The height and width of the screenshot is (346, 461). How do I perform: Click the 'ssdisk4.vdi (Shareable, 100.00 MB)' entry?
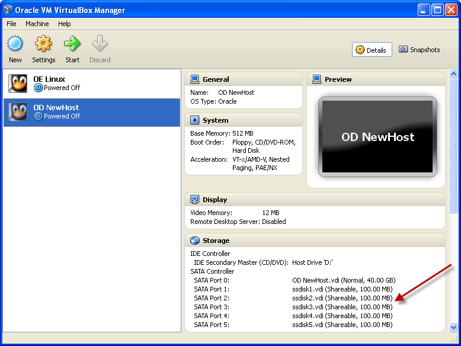click(342, 316)
